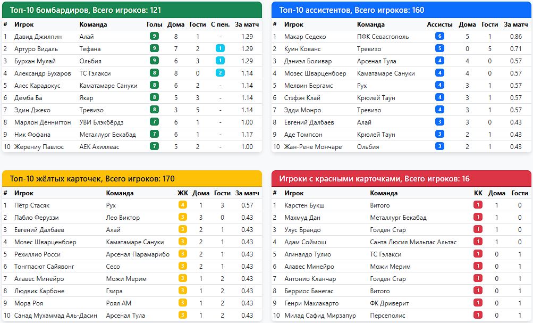Click Артуро Видаль's cyan penalty badge
The width and height of the screenshot is (533, 323).
(220, 48)
